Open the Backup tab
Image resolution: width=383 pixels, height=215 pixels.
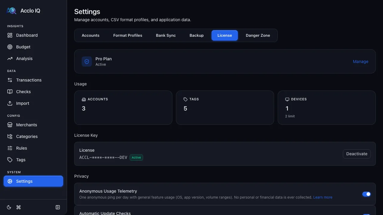pyautogui.click(x=197, y=35)
